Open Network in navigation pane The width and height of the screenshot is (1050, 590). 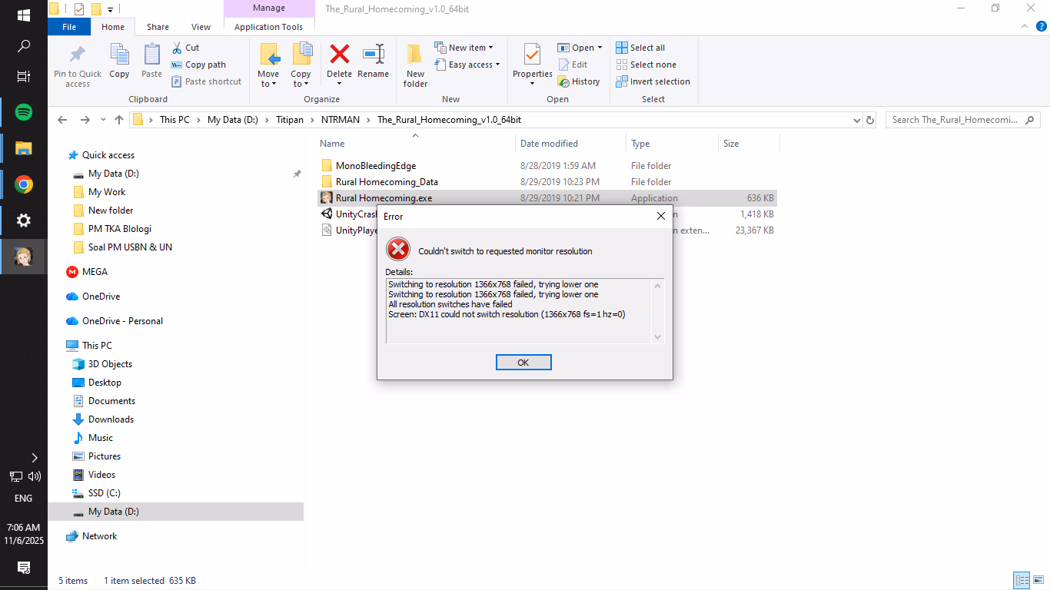pyautogui.click(x=99, y=536)
